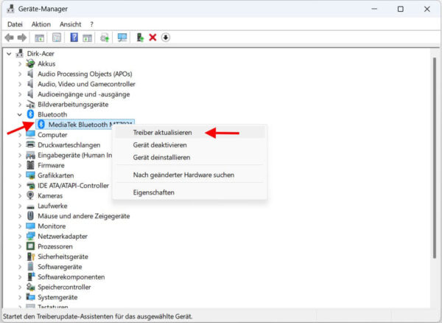Select the MediaTek Bluetooth device entry
The image size is (442, 323).
click(85, 125)
